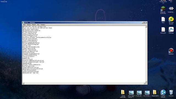Click the line 'enable-rcon=false'
Image resolution: width=176 pixels, height=99 pixels.
[30, 42]
